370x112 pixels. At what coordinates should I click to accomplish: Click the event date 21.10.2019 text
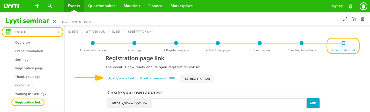tap(74, 22)
